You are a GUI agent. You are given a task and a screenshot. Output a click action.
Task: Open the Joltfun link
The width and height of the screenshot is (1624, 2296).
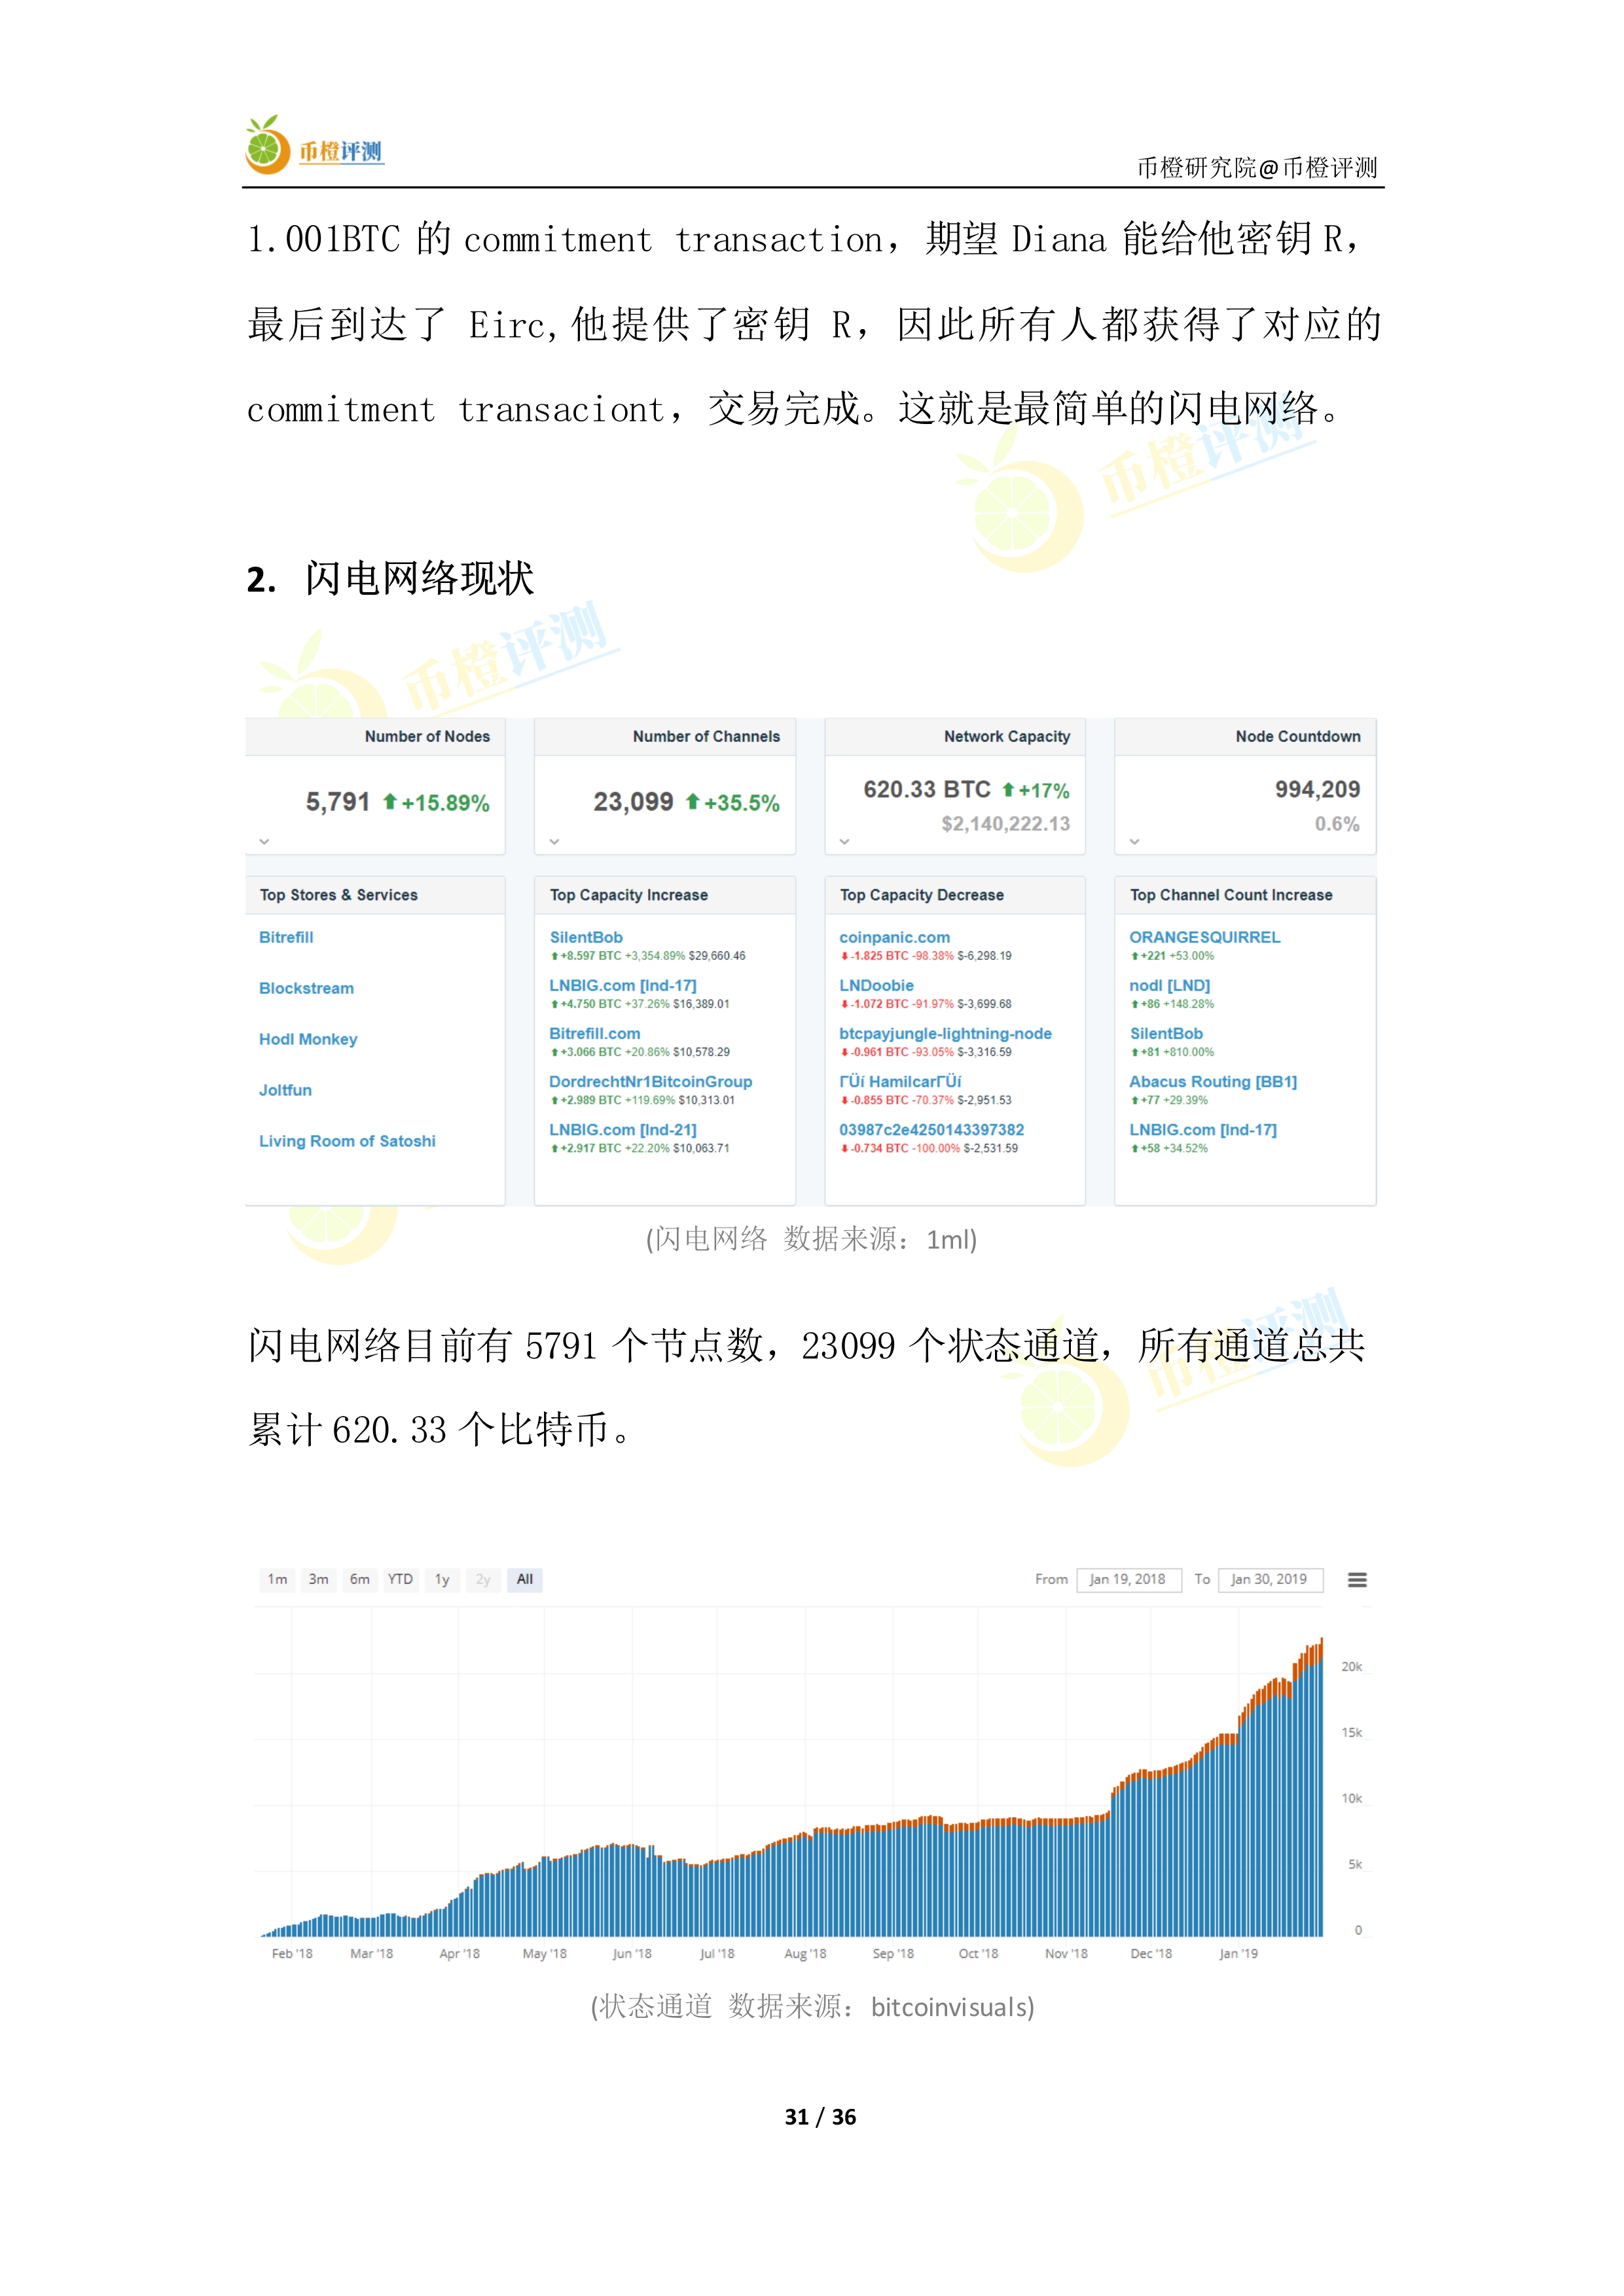point(285,1090)
